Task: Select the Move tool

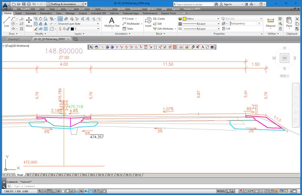Action: (29, 22)
